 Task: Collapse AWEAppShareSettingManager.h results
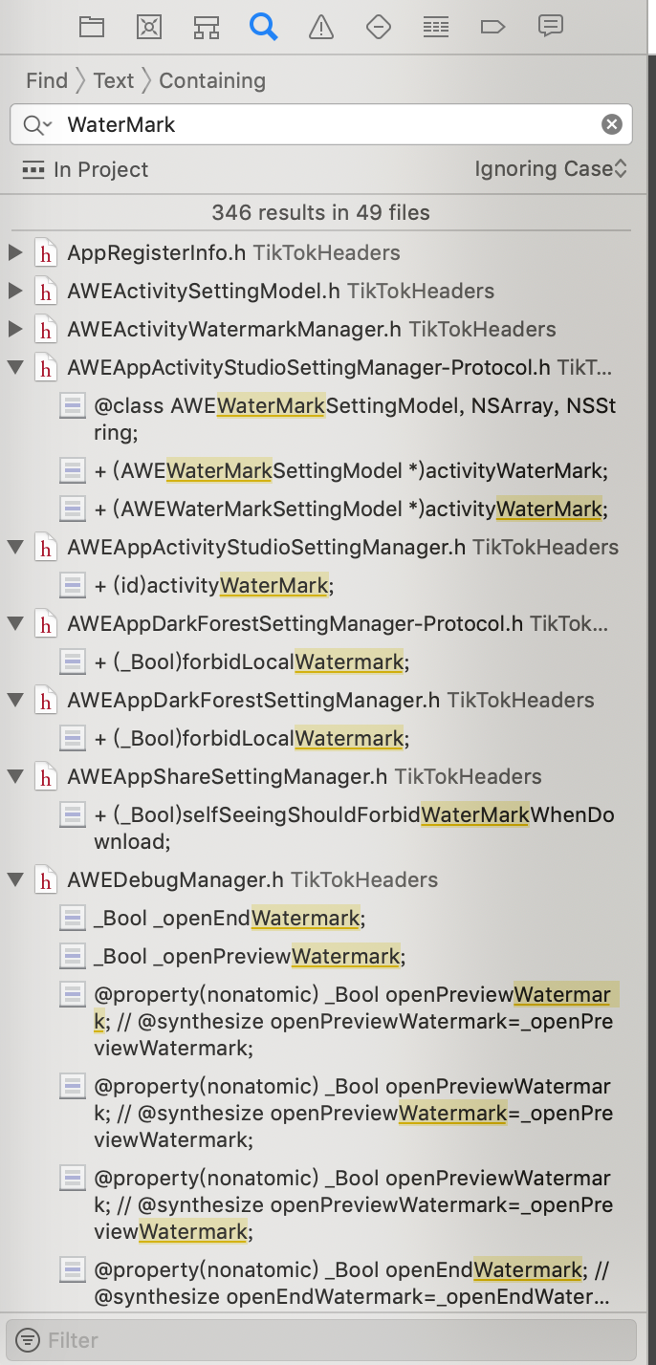click(14, 776)
